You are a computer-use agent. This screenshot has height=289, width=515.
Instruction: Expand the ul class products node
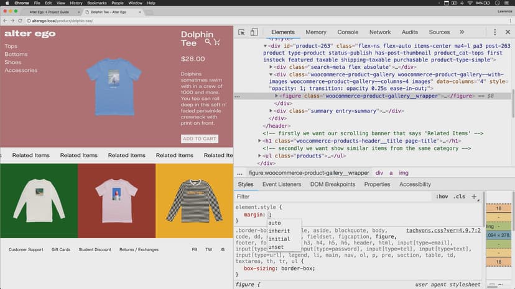coord(261,156)
